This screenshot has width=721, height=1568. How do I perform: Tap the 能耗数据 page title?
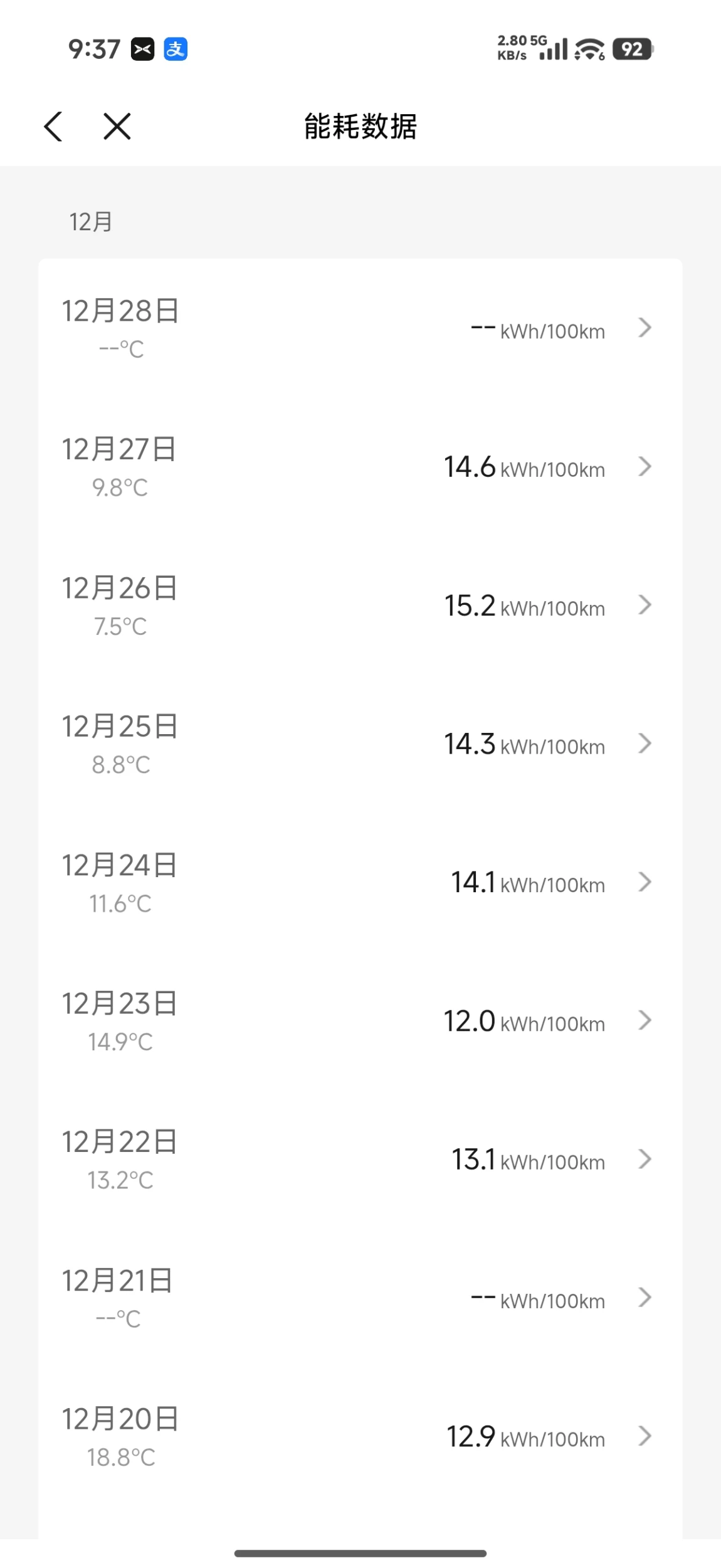(x=360, y=127)
